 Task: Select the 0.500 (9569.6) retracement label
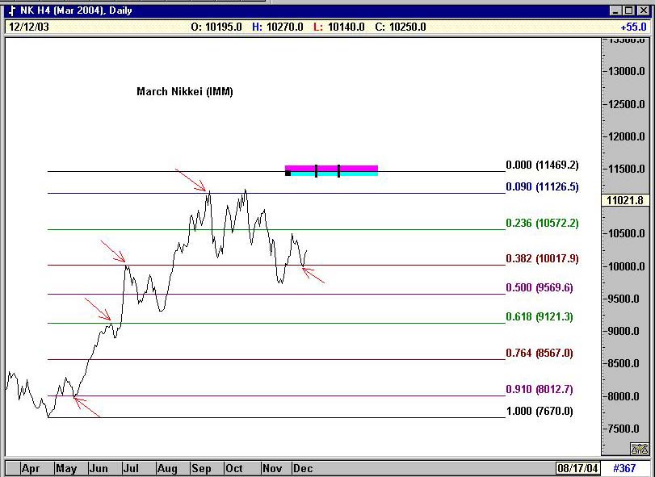tap(540, 287)
